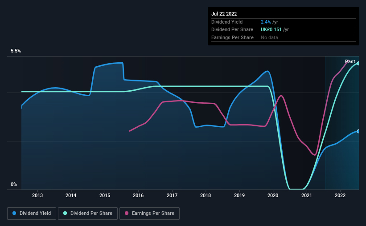Click the Past label on chart

tap(350, 61)
